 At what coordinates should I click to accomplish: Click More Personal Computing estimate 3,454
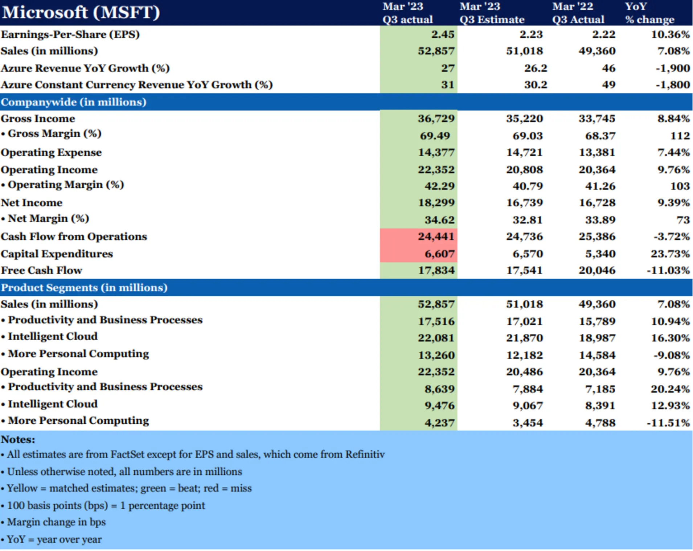click(528, 423)
